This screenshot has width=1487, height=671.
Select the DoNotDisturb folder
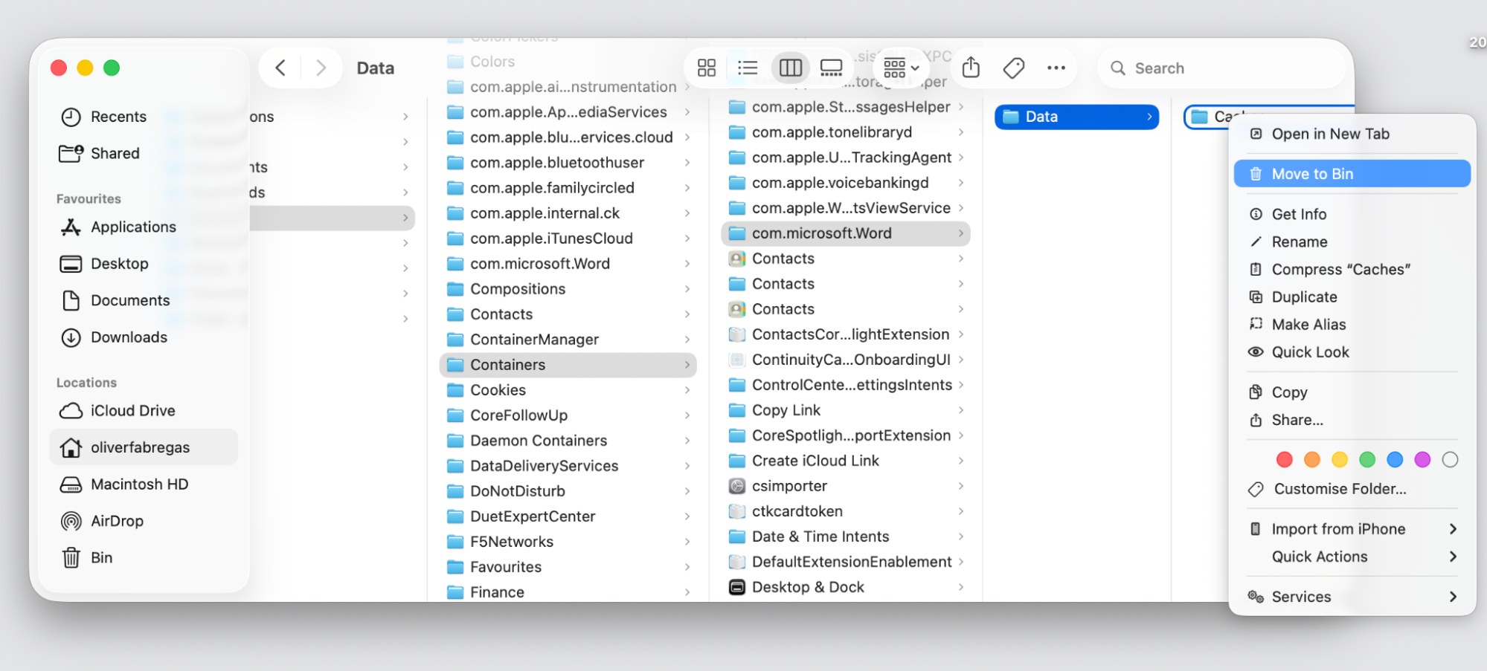pyautogui.click(x=568, y=491)
